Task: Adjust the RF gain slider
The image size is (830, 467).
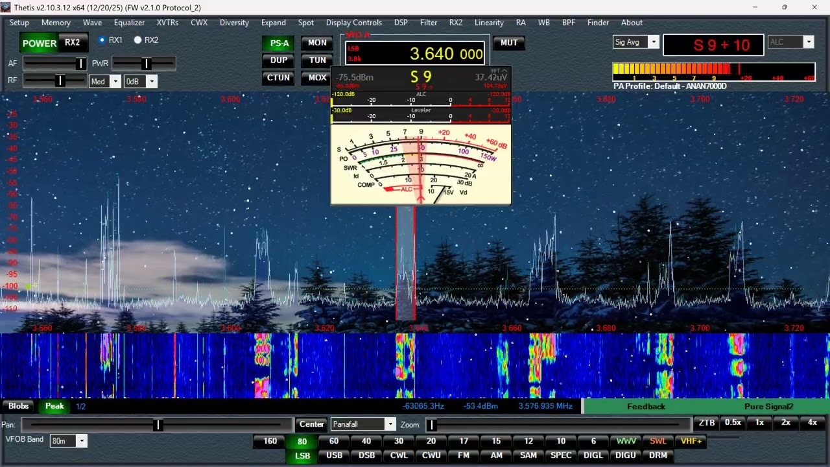Action: click(55, 81)
